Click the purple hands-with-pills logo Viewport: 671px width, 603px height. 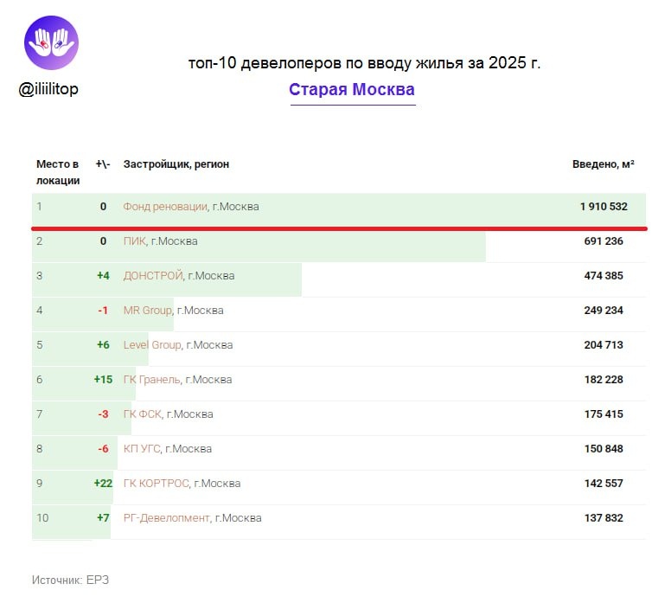coord(51,42)
